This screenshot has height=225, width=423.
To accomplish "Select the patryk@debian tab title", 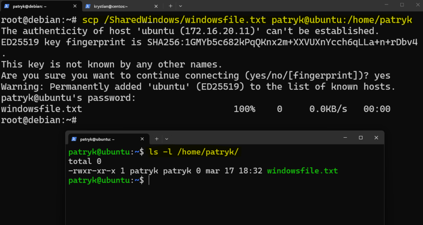I will 31,6.
